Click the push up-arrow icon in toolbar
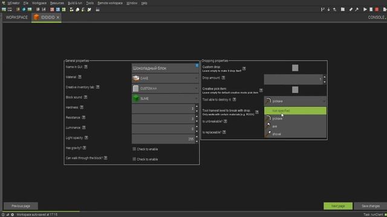This screenshot has height=217, width=387. tap(334, 10)
